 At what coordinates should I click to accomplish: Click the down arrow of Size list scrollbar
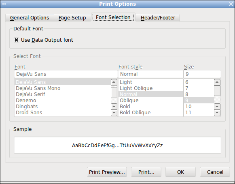[x=217, y=113]
